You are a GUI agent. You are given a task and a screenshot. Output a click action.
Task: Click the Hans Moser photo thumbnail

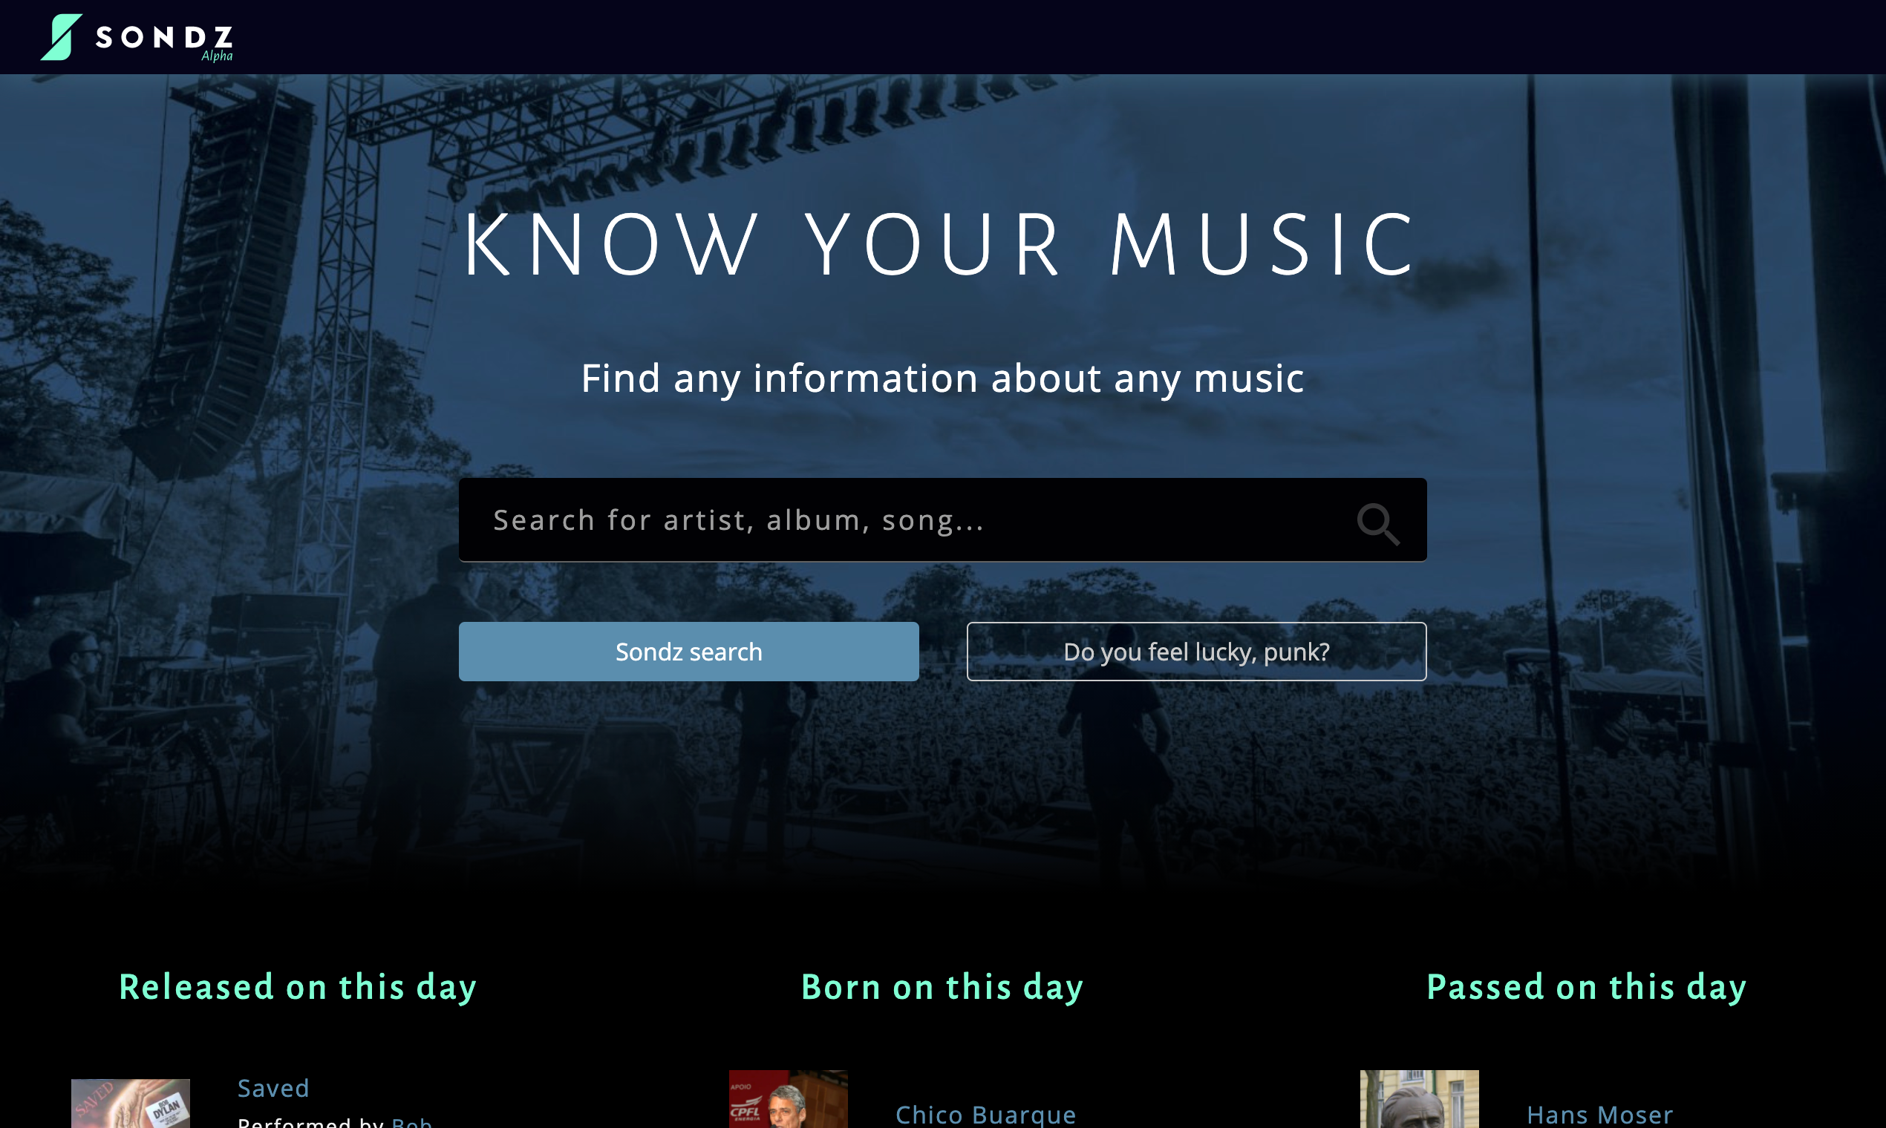click(x=1419, y=1099)
